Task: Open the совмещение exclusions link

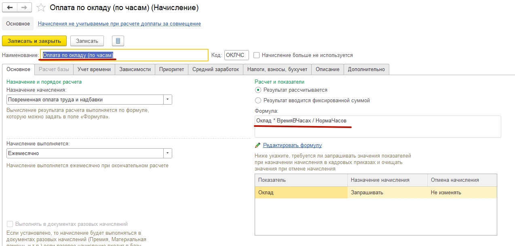Action: (119, 24)
